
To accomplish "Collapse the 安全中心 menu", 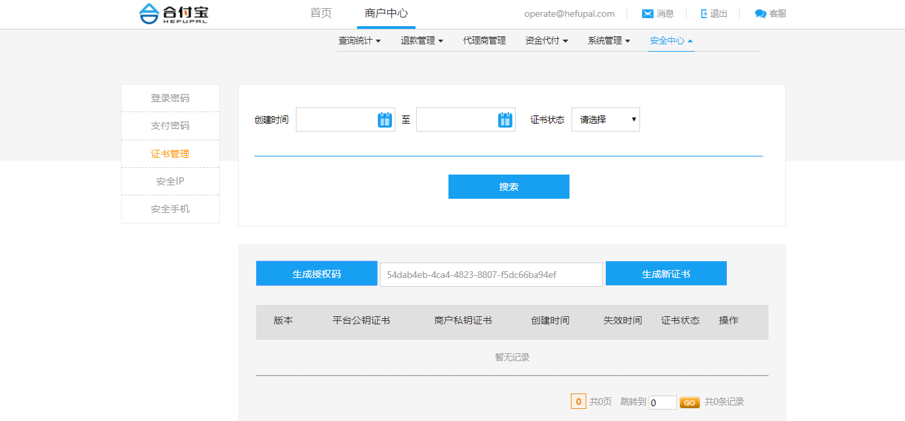I will click(670, 41).
